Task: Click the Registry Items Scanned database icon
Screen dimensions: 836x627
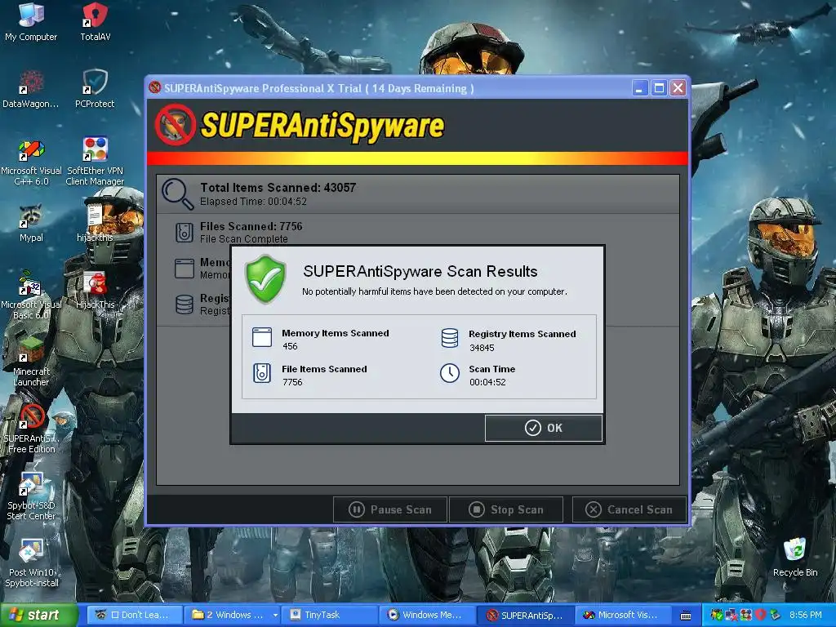Action: [450, 338]
